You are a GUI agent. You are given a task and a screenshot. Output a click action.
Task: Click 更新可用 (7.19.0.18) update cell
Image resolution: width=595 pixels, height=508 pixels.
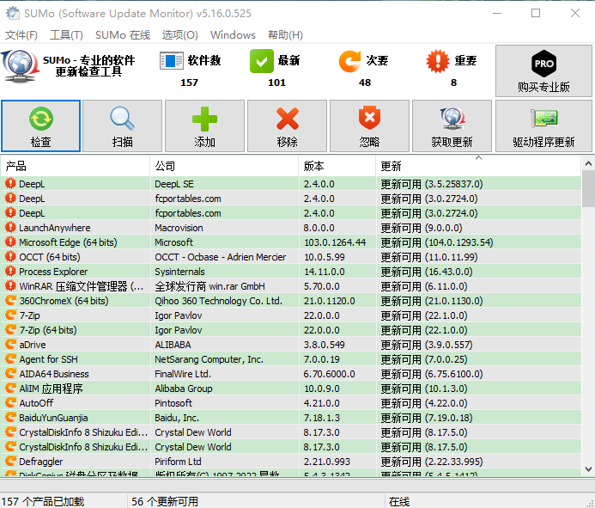click(x=427, y=418)
